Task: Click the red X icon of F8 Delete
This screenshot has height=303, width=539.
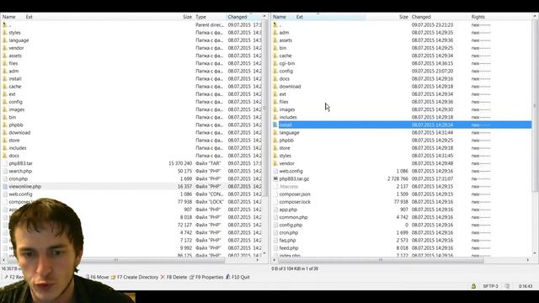Action: [163, 277]
